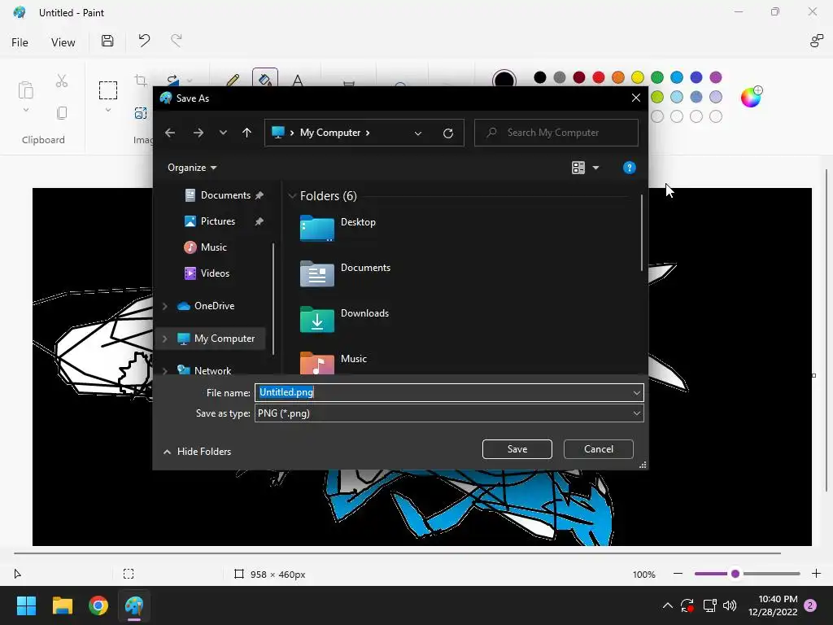
Task: Open the File name dropdown arrow
Action: [x=636, y=393]
